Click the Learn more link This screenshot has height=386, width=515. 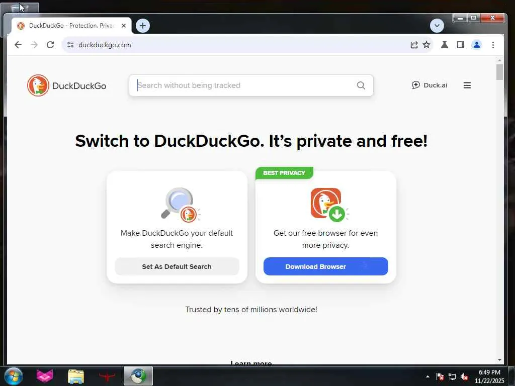coord(251,363)
